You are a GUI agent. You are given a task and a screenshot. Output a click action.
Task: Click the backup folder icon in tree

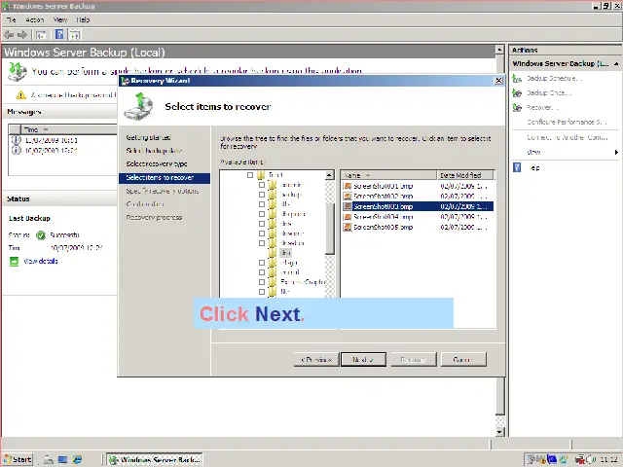click(x=273, y=195)
